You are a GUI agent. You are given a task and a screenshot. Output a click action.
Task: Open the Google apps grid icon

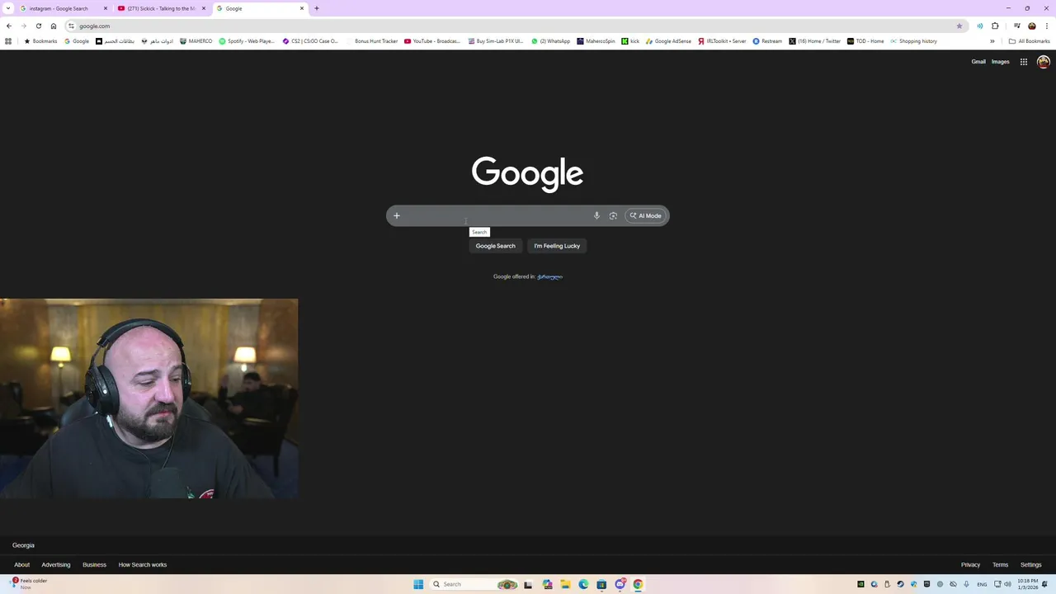(x=1024, y=62)
